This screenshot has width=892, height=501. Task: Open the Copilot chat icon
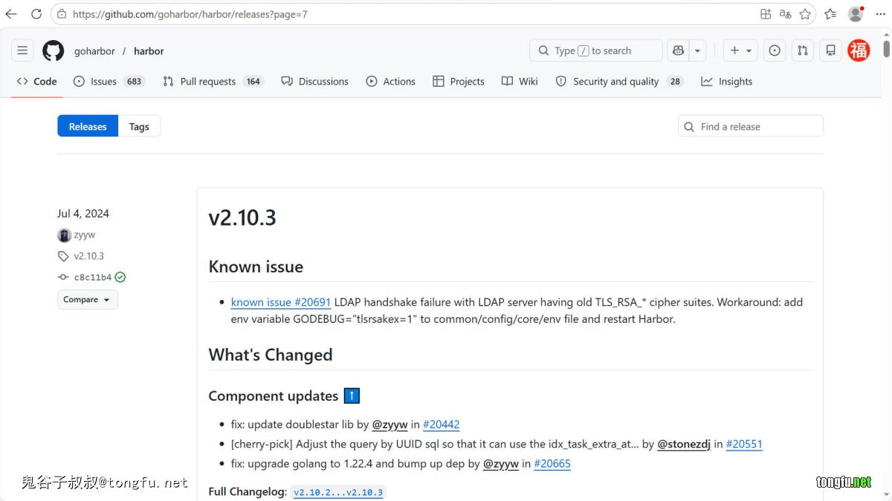pyautogui.click(x=678, y=50)
